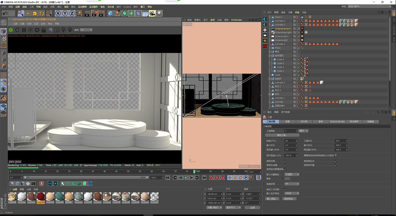Click the Octane daylight sun side icon
Viewport: 396px width, 216px height.
pyautogui.click(x=265, y=41)
